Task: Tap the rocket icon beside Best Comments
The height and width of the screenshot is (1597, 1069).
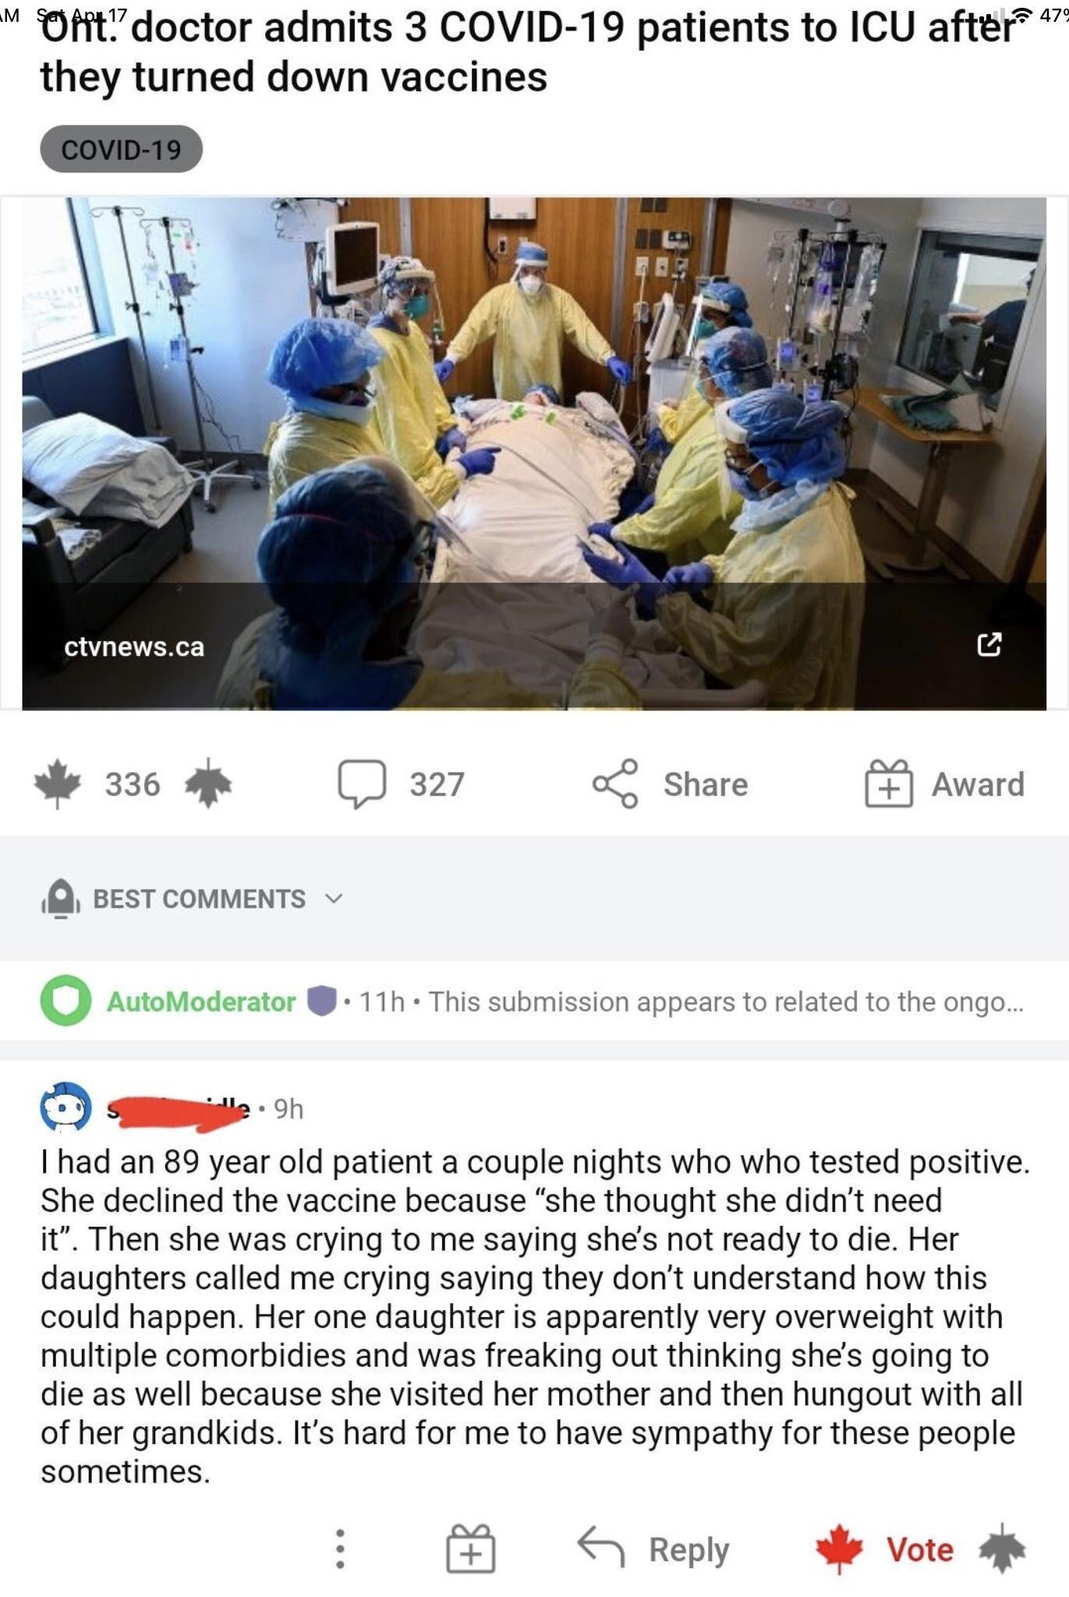Action: click(x=61, y=899)
